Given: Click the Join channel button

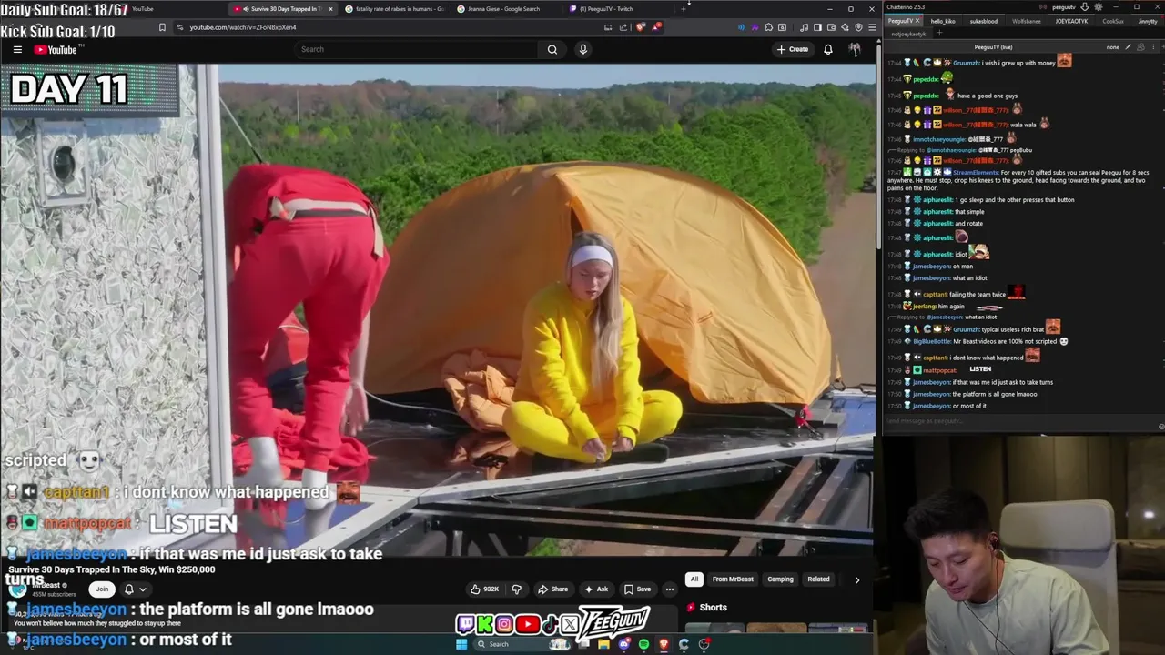Looking at the screenshot, I should click(x=102, y=589).
